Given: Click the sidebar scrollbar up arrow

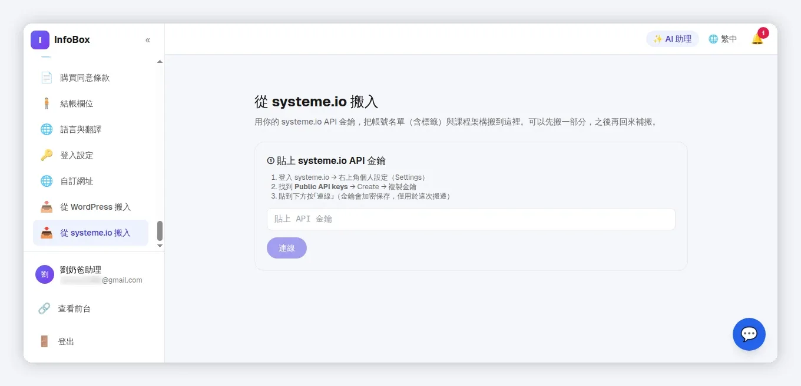Looking at the screenshot, I should click(160, 62).
